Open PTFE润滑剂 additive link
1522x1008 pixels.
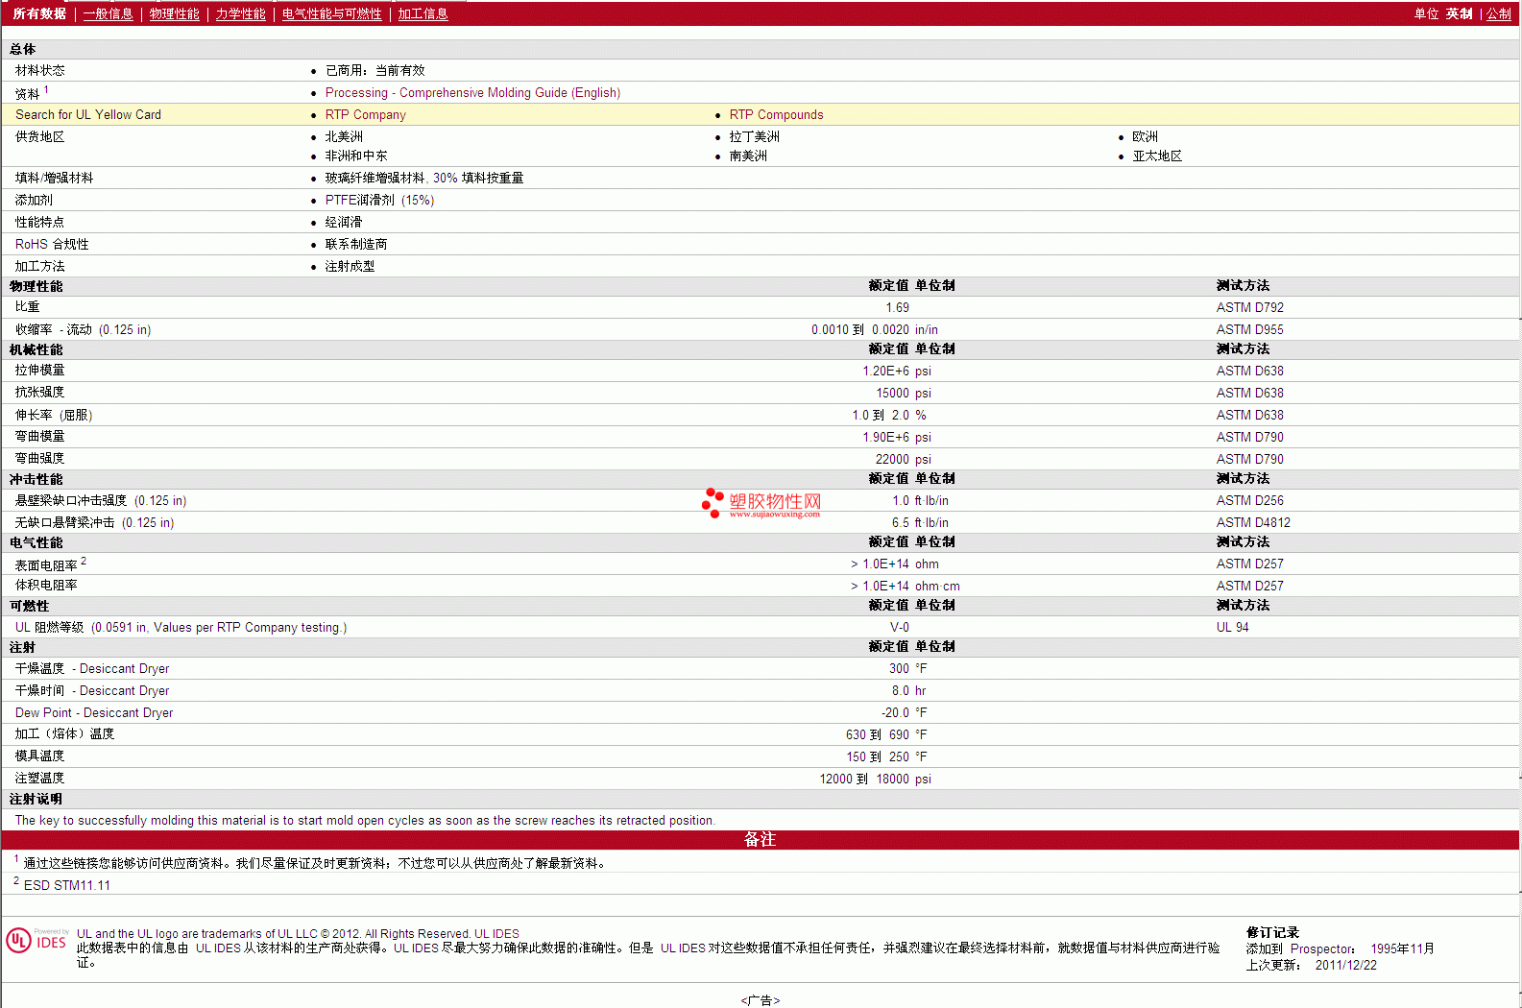379,200
